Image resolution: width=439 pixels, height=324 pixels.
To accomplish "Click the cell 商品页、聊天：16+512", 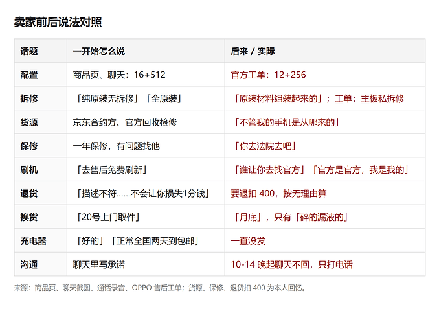I will click(146, 75).
